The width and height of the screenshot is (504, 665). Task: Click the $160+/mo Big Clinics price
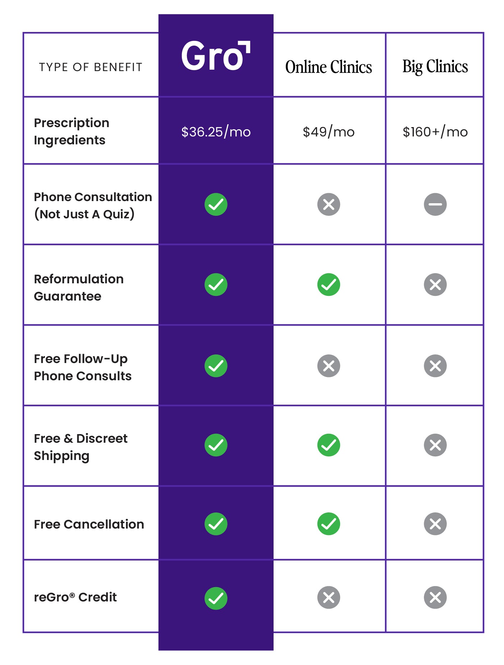pos(435,132)
